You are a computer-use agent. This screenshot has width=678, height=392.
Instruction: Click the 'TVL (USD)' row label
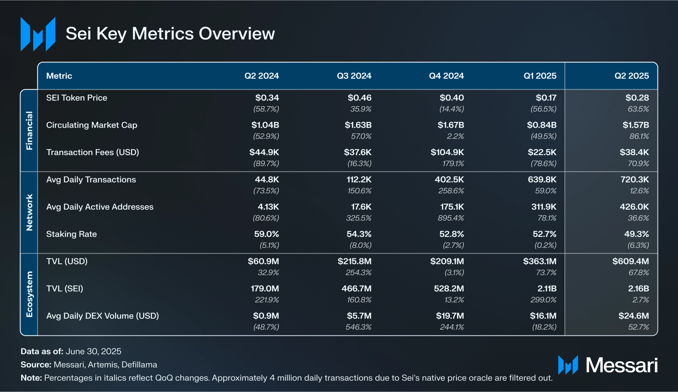tap(67, 261)
